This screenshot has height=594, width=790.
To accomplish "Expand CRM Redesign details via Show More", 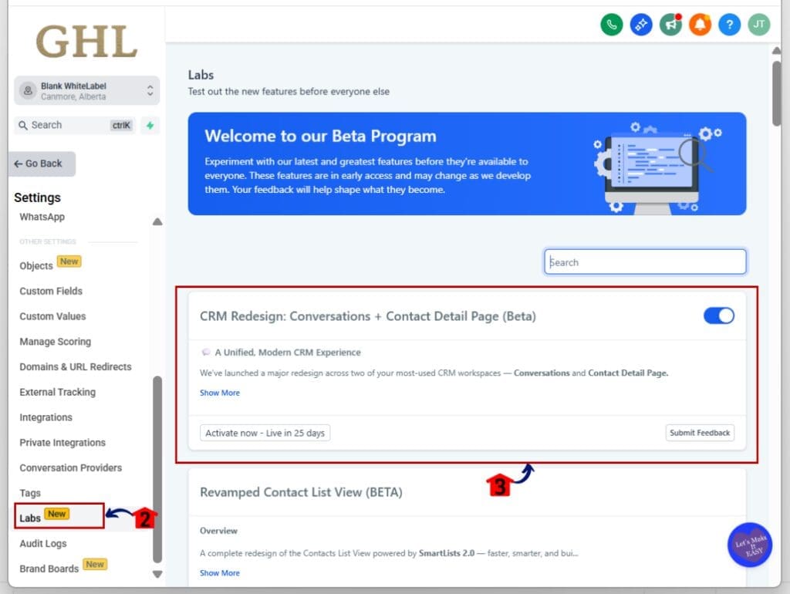I will (x=219, y=393).
